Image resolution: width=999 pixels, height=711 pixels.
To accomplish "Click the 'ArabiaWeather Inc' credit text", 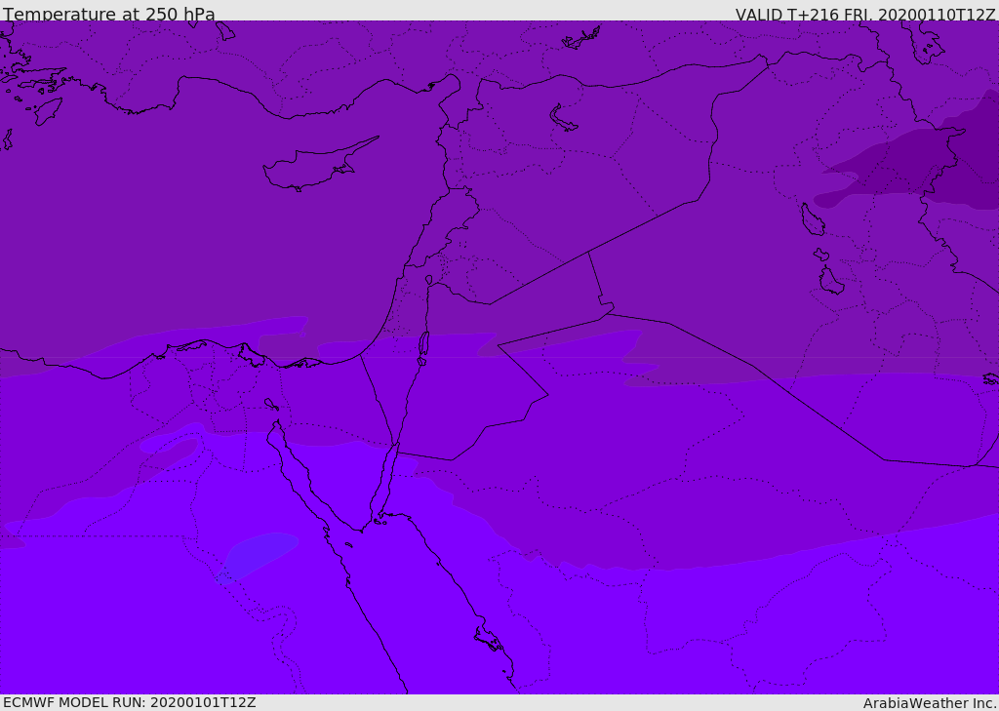I will pyautogui.click(x=931, y=703).
